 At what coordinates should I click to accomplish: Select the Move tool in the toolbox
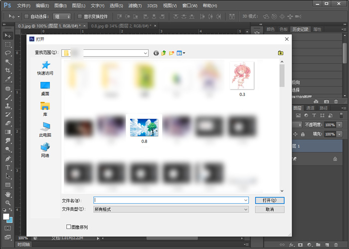coord(8,36)
